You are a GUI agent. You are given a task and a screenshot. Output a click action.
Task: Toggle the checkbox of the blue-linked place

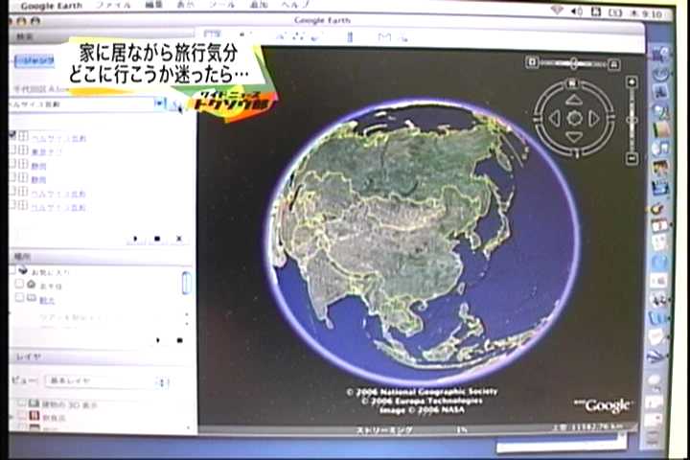pyautogui.click(x=19, y=298)
